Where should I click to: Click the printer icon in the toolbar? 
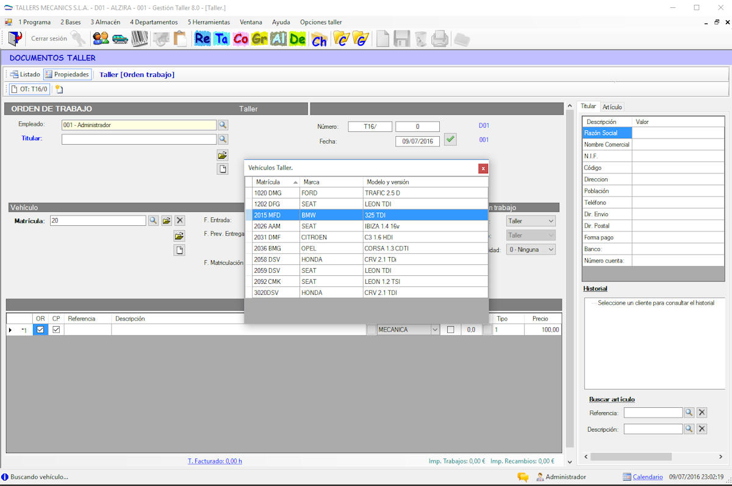click(440, 38)
